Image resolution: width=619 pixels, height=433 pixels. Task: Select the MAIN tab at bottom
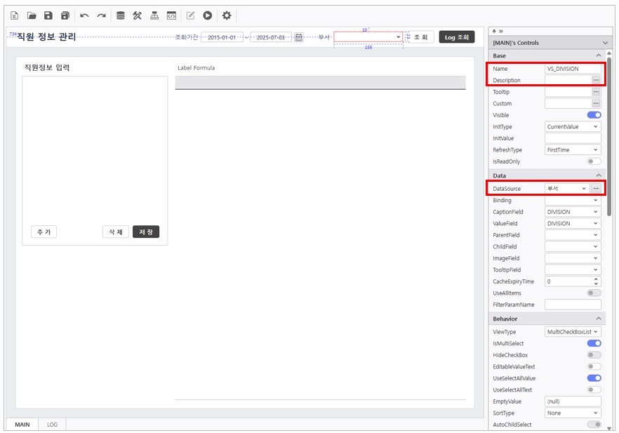point(22,425)
